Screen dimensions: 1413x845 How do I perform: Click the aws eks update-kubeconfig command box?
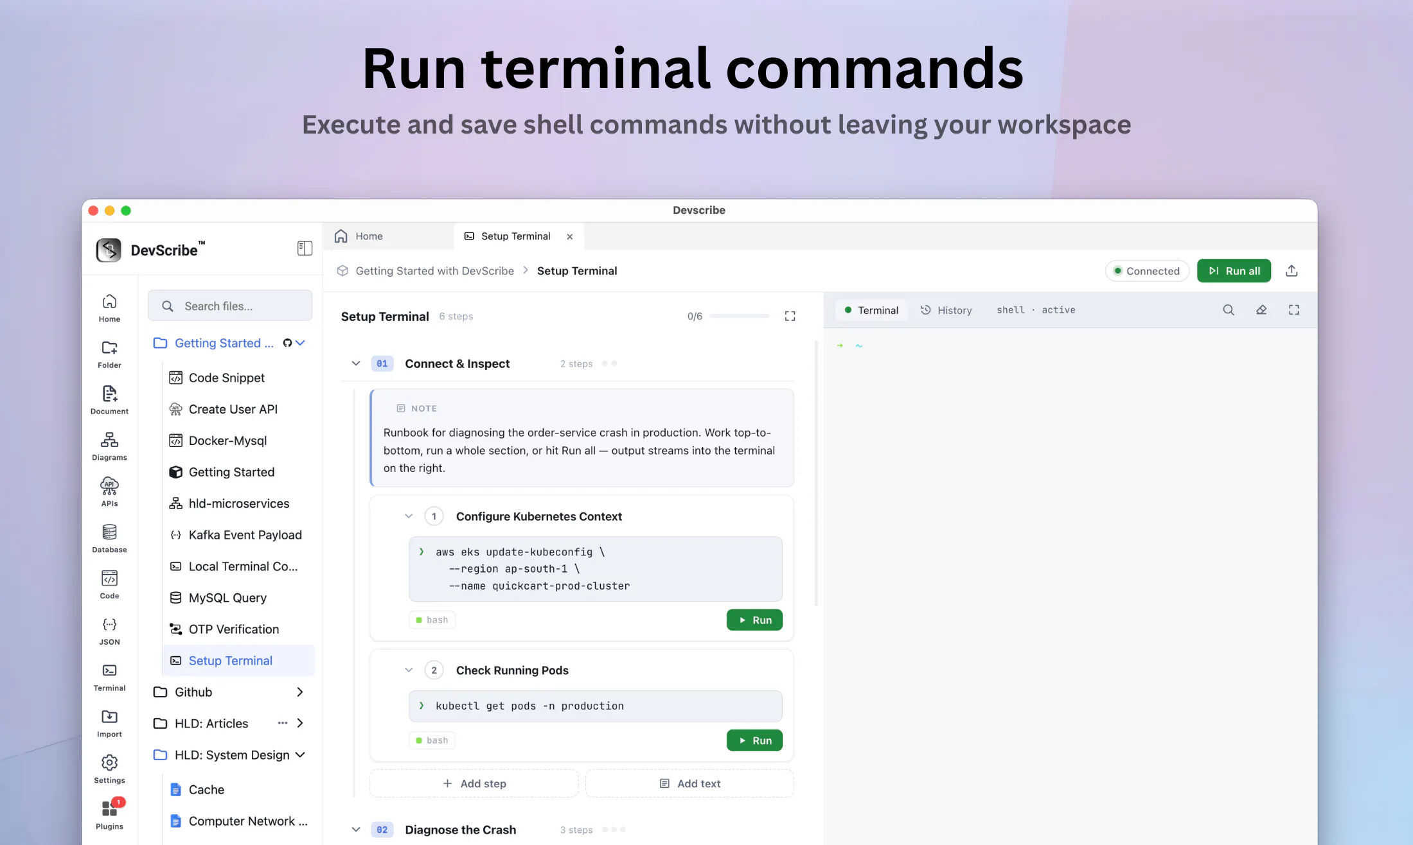[596, 569]
